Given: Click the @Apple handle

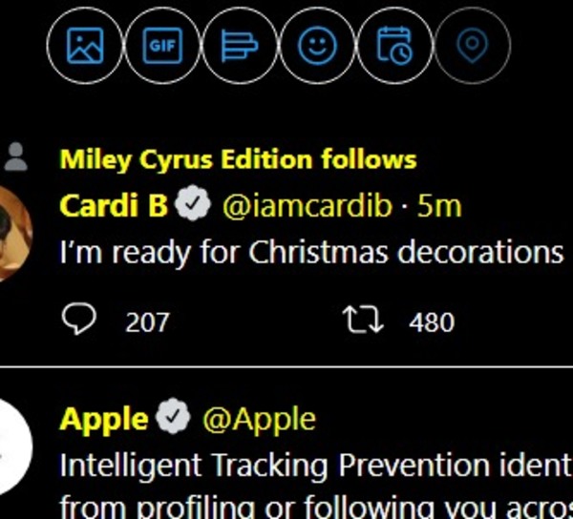Looking at the screenshot, I should pyautogui.click(x=258, y=418).
